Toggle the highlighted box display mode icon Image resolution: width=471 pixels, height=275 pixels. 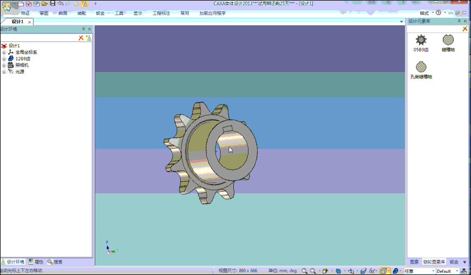tap(383, 271)
